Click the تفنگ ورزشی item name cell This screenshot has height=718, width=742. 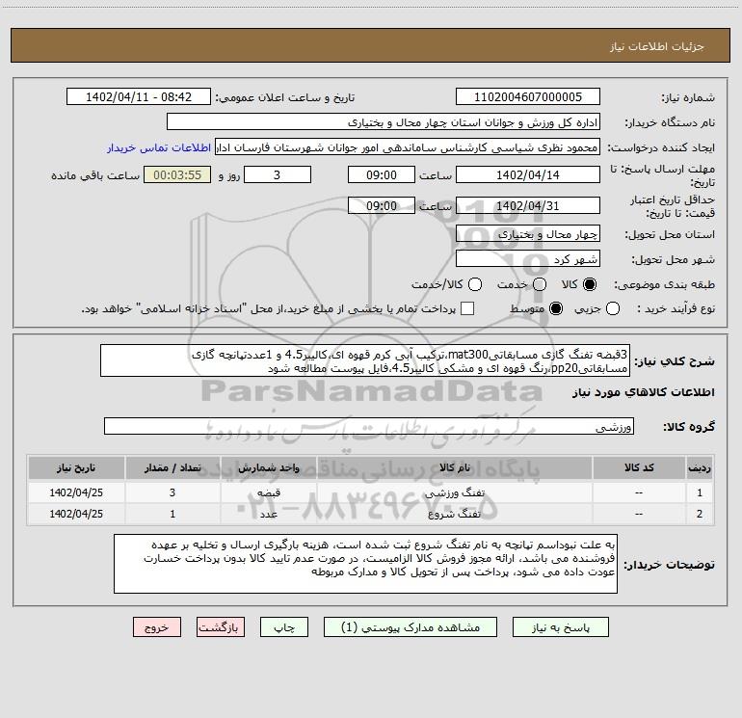[454, 492]
